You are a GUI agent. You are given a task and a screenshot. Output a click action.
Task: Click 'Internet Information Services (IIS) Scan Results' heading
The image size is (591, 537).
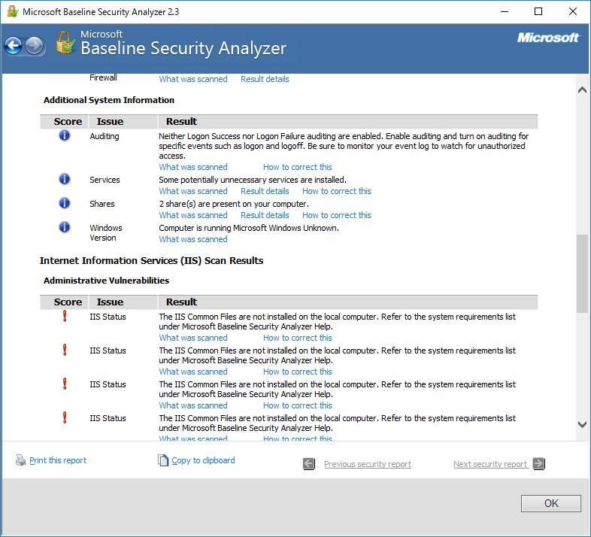tap(152, 260)
